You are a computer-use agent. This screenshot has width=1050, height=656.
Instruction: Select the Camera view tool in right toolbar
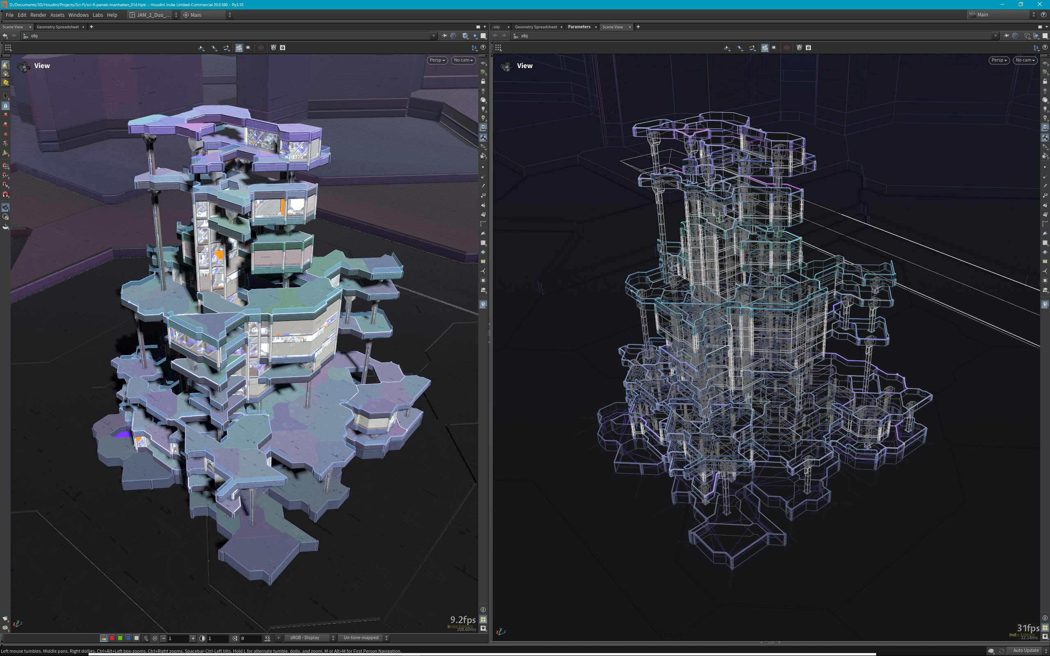click(x=765, y=48)
